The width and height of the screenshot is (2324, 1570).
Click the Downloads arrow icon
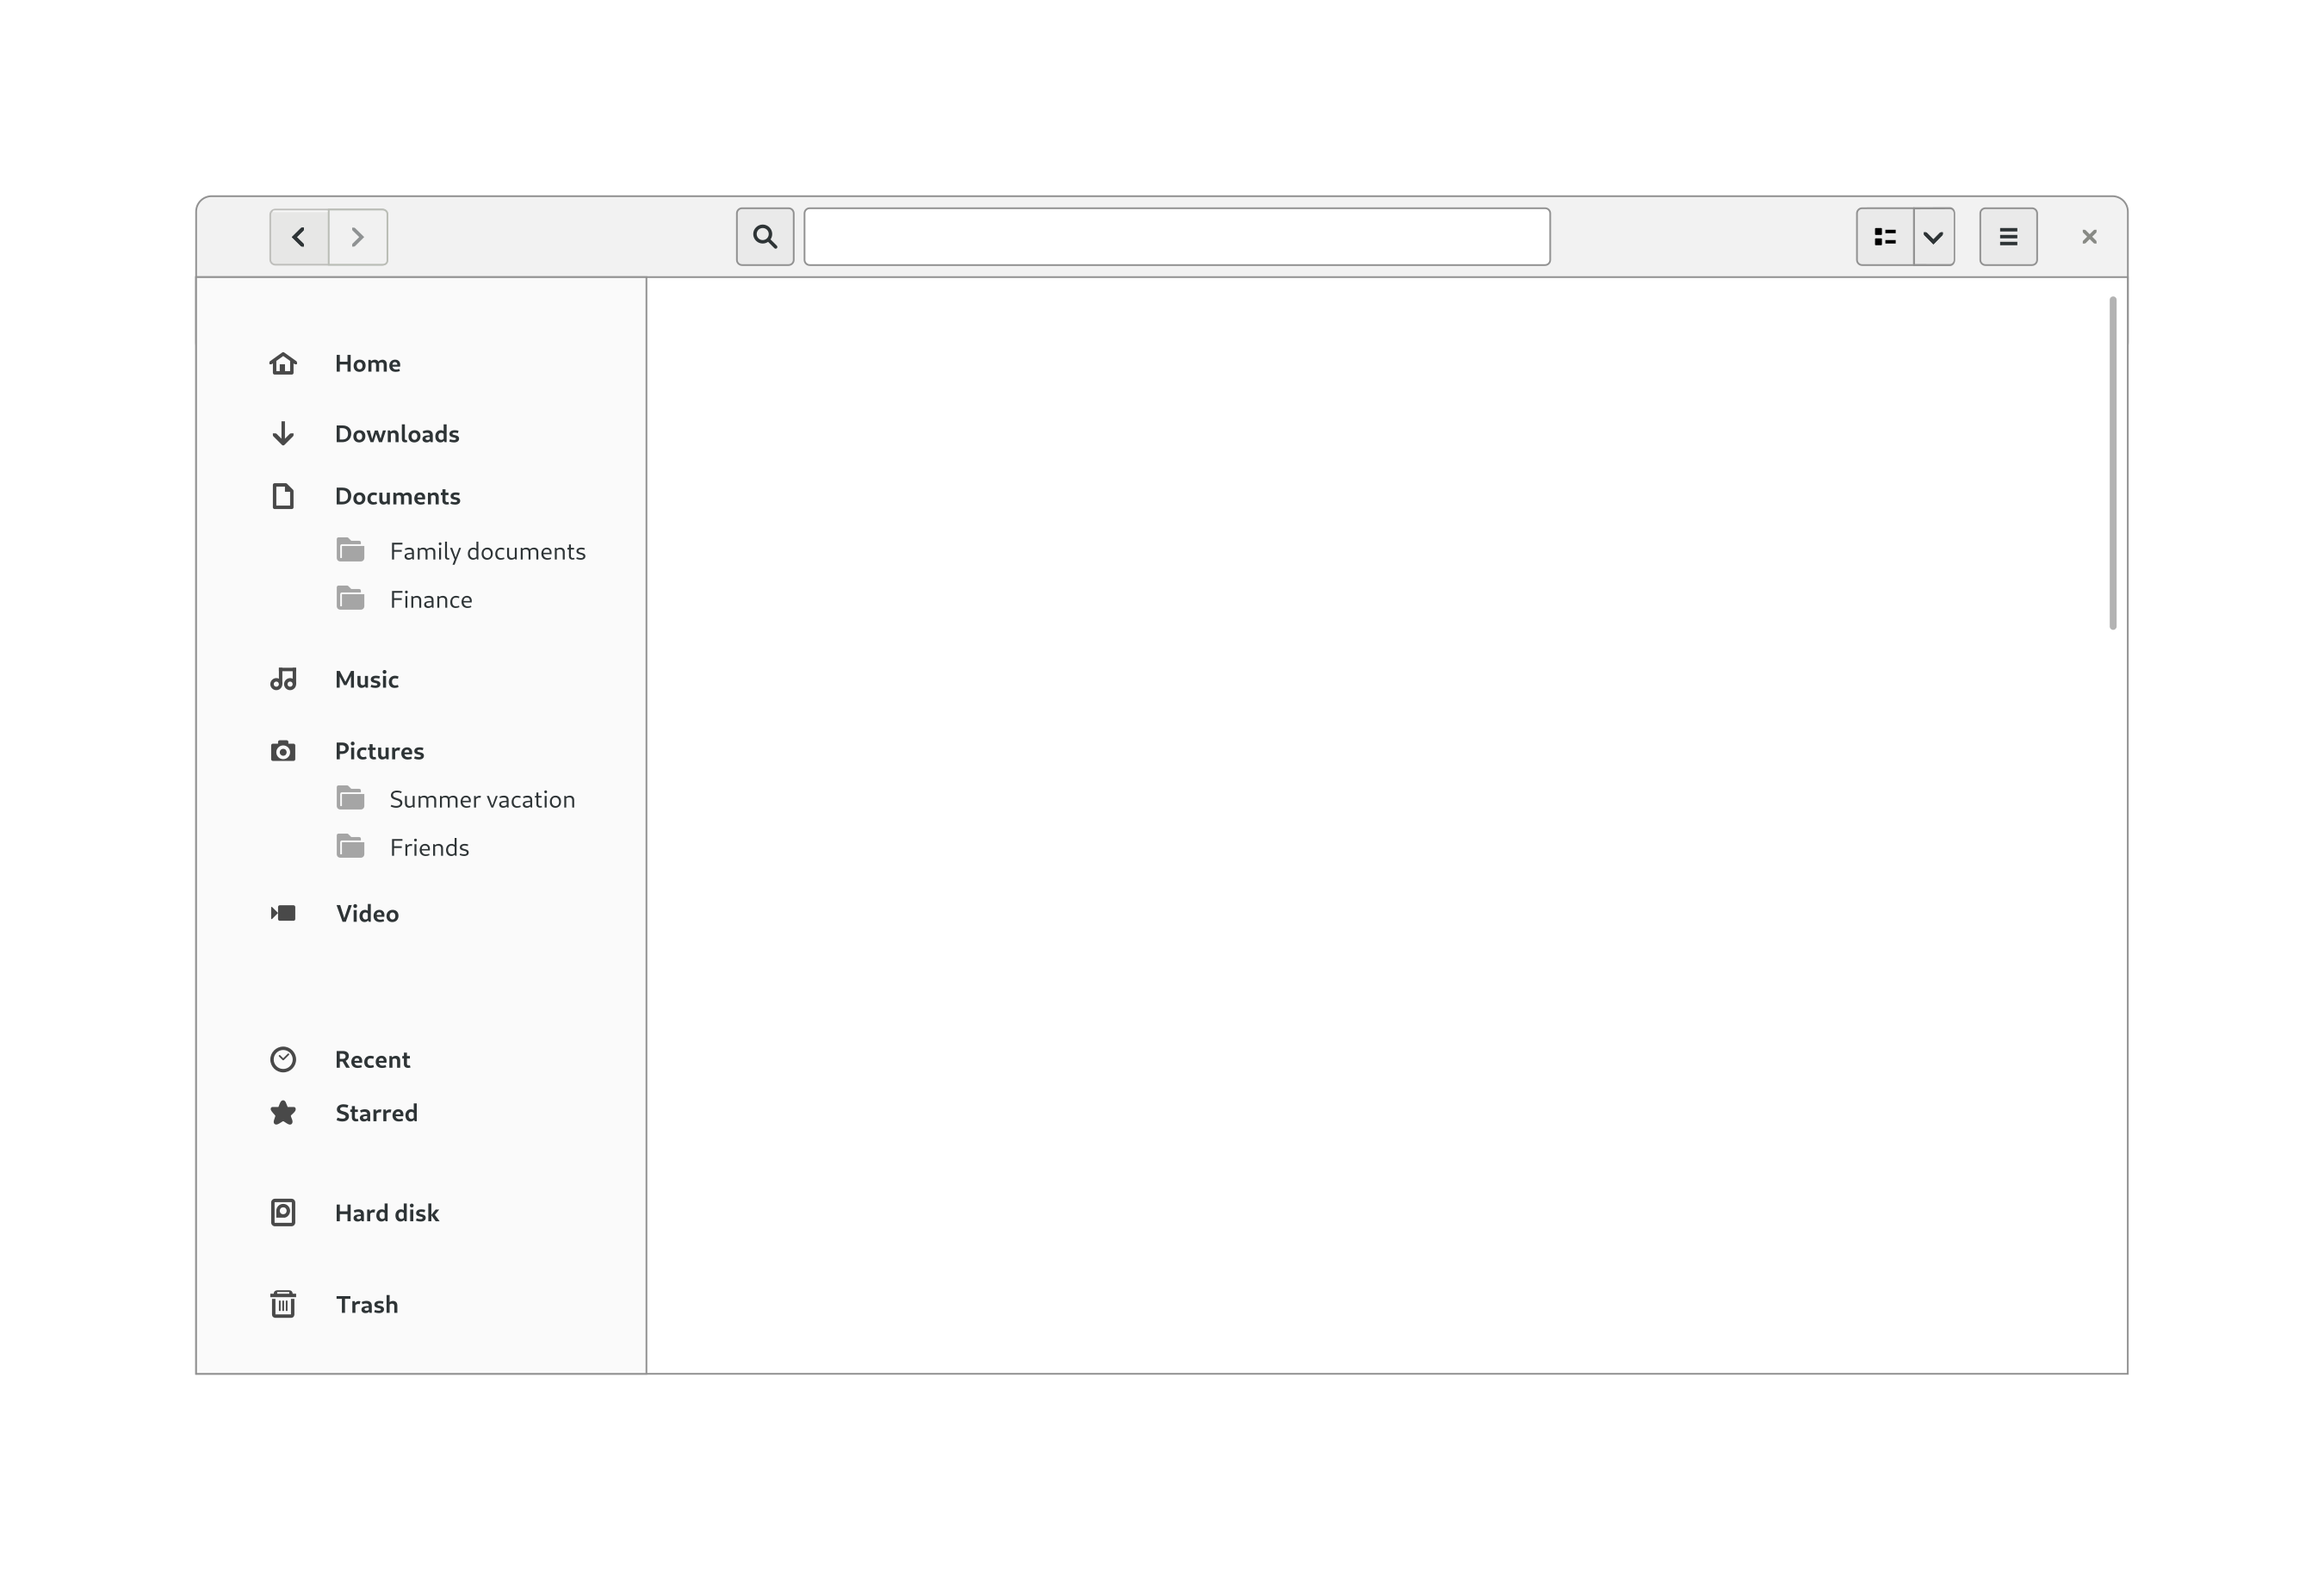click(283, 433)
